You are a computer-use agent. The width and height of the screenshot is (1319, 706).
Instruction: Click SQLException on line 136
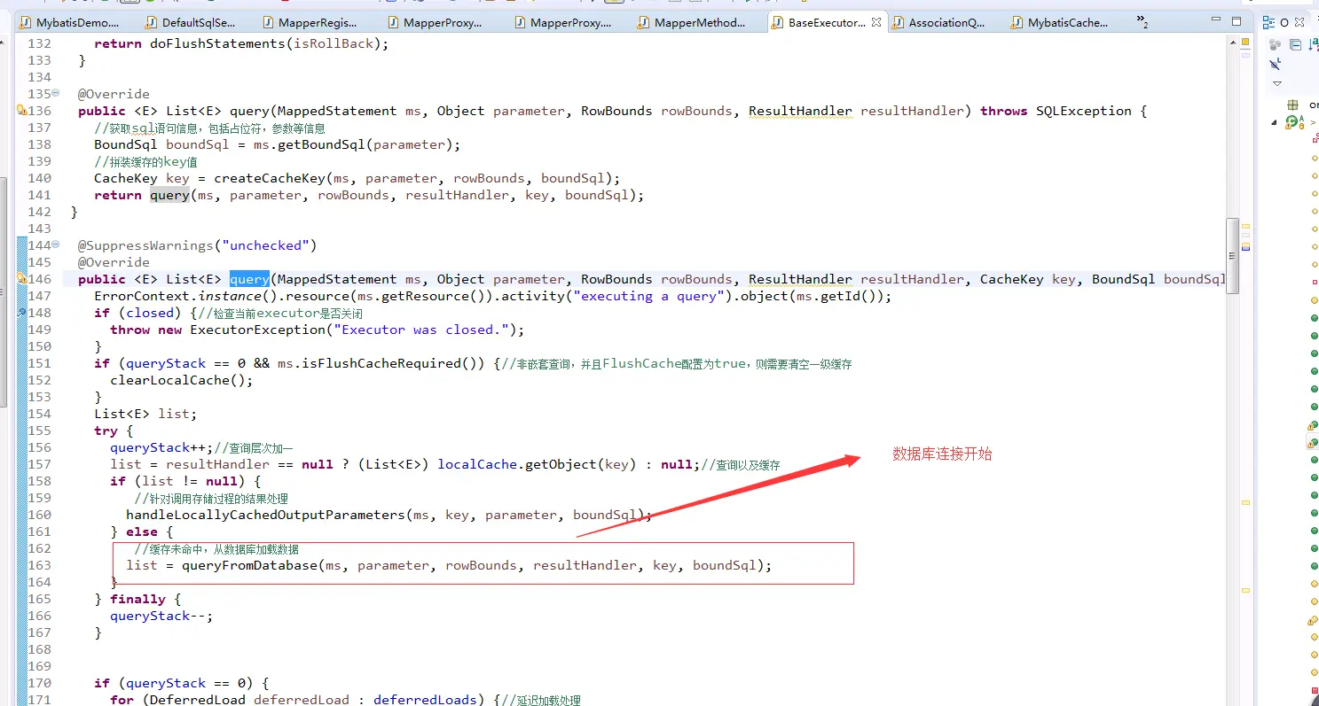(1084, 111)
